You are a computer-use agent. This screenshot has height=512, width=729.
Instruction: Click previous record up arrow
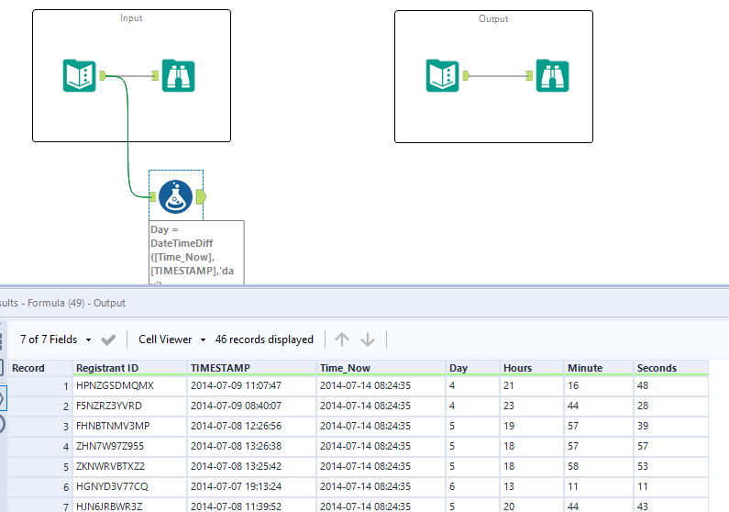coord(342,339)
